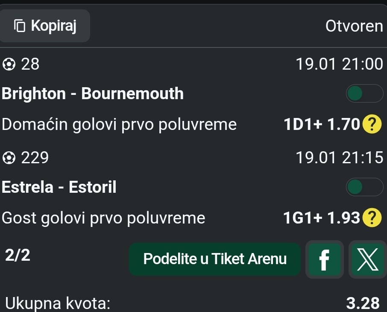Select the Brighton - Bournemouth match title
Viewport: 387px width, 312px height.
click(x=93, y=94)
